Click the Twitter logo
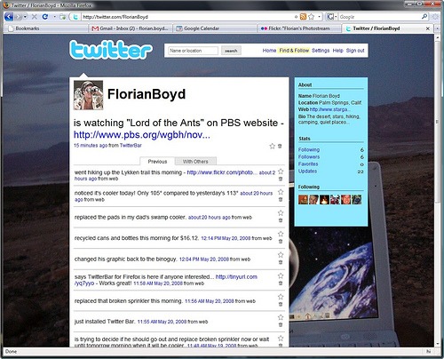The width and height of the screenshot is (444, 359). point(111,50)
